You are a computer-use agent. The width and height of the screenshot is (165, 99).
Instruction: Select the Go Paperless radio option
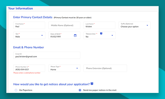16,90
